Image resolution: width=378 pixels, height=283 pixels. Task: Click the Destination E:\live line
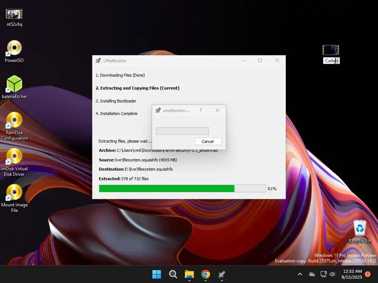(x=136, y=169)
